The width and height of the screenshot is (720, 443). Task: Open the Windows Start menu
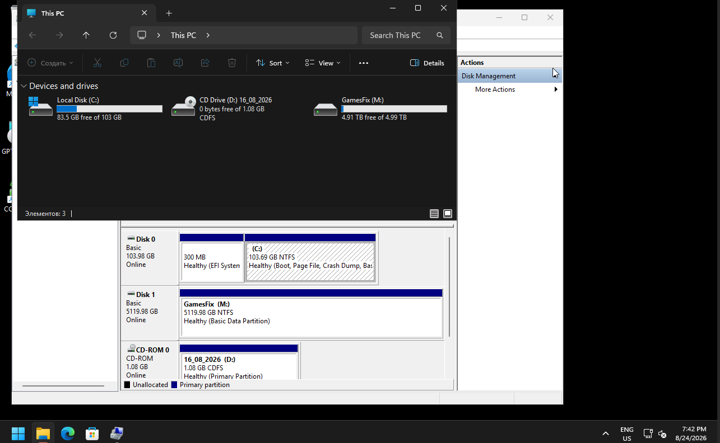[x=18, y=433]
